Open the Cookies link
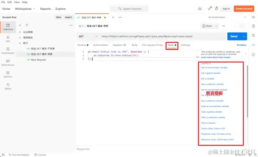Viewport: 258px width, 157px height. click(x=242, y=45)
